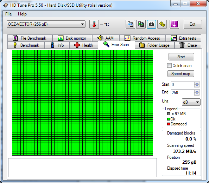Open the File menu

pos(8,14)
